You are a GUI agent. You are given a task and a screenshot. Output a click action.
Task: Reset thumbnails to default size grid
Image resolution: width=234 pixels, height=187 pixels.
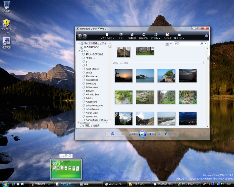coord(123,134)
